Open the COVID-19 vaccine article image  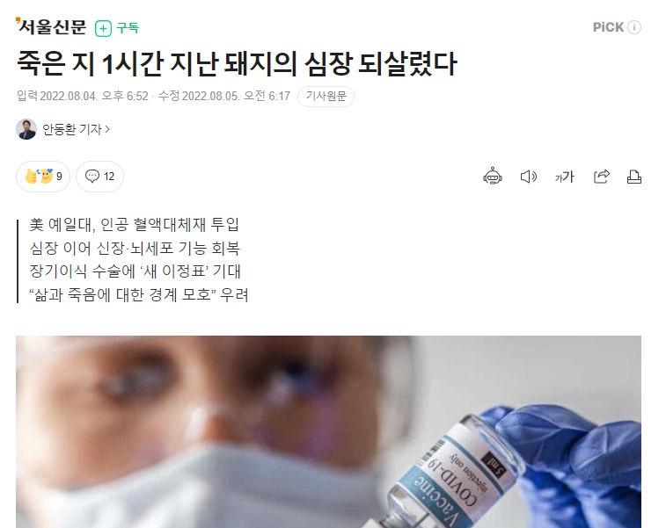[x=328, y=431]
